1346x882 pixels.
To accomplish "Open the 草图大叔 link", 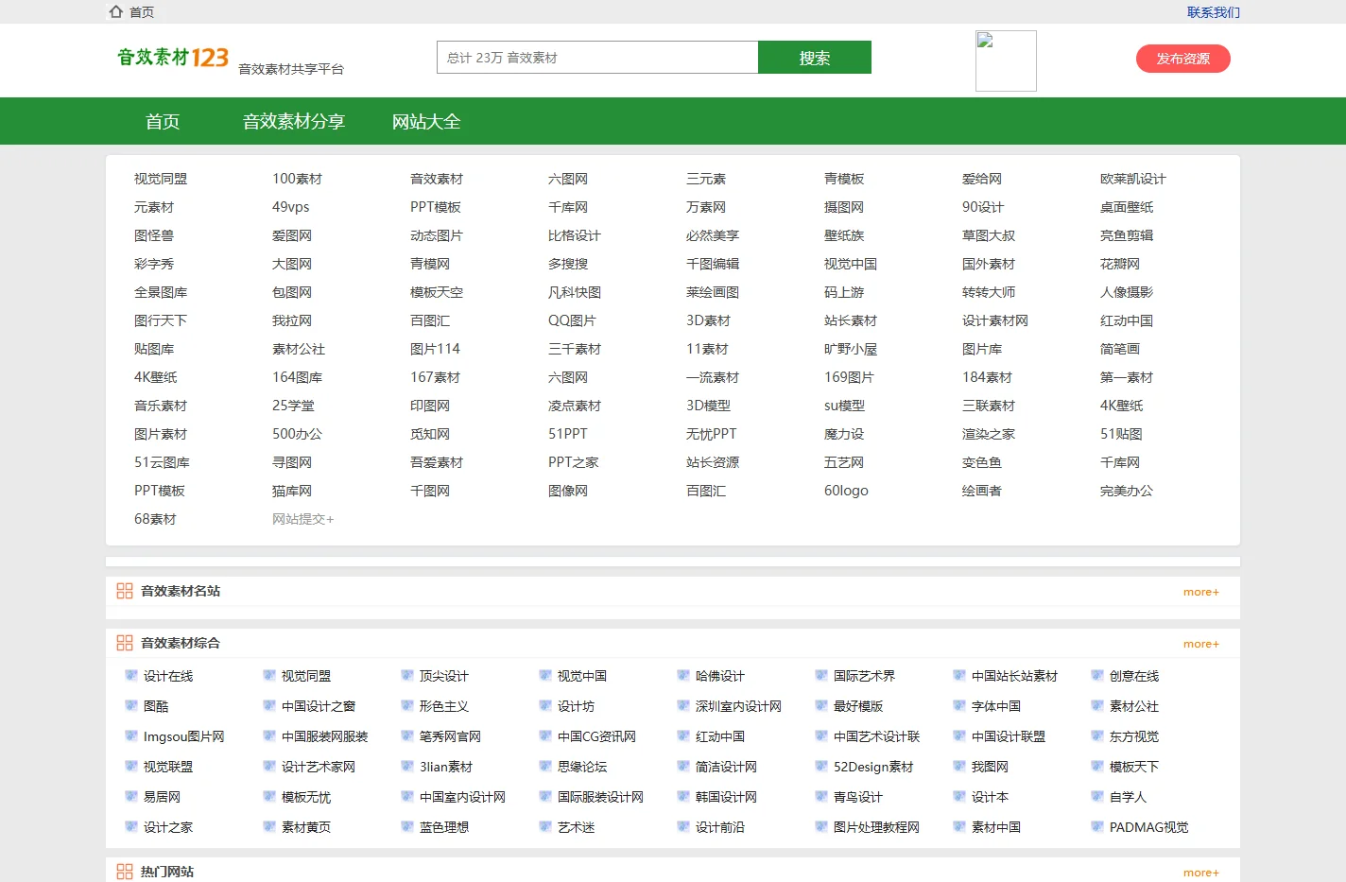I will tap(989, 235).
